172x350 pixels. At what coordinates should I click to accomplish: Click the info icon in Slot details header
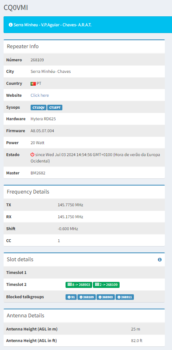point(160,260)
